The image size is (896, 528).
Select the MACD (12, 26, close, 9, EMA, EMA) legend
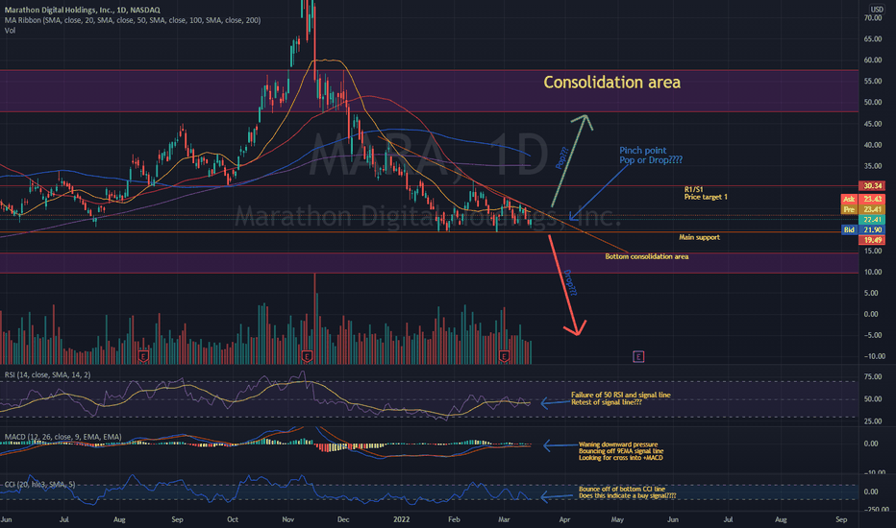[62, 437]
